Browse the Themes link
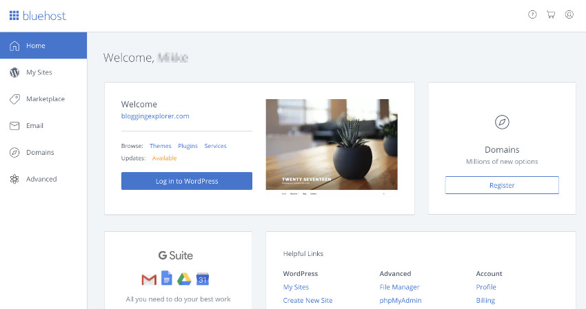 pyautogui.click(x=161, y=146)
